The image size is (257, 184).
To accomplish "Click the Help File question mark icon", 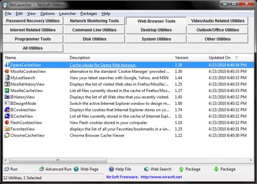I will point(111,169).
